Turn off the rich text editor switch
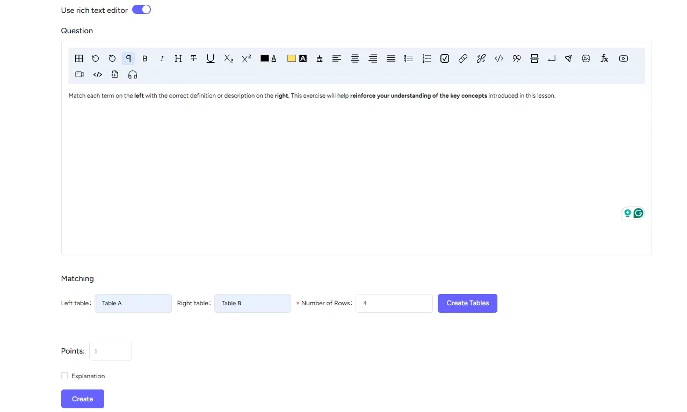The height and width of the screenshot is (412, 687). (142, 10)
